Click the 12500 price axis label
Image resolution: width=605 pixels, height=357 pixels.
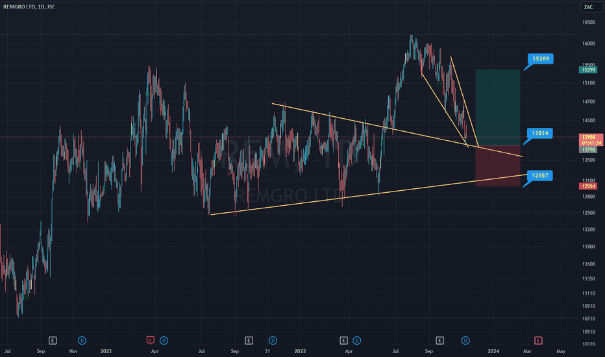(x=588, y=213)
